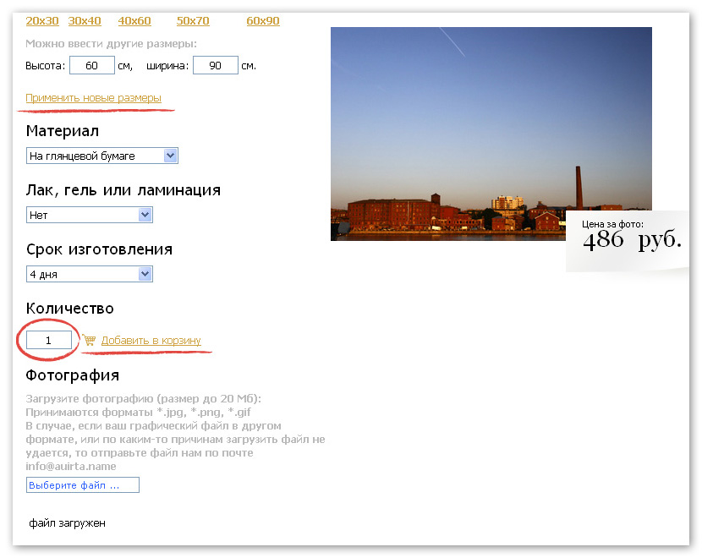Image resolution: width=702 pixels, height=558 pixels.
Task: Click the Количество heading
Action: pos(70,309)
